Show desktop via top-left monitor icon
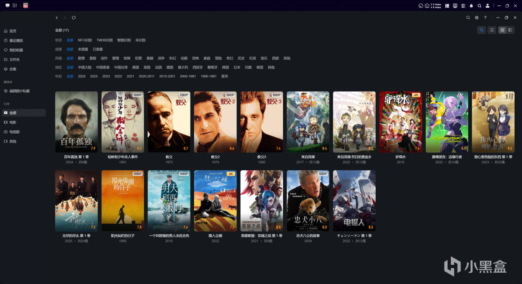522x284 pixels. tap(7, 5)
